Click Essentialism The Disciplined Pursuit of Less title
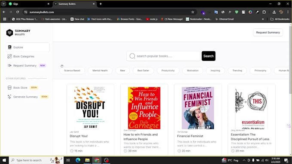 click(250, 137)
